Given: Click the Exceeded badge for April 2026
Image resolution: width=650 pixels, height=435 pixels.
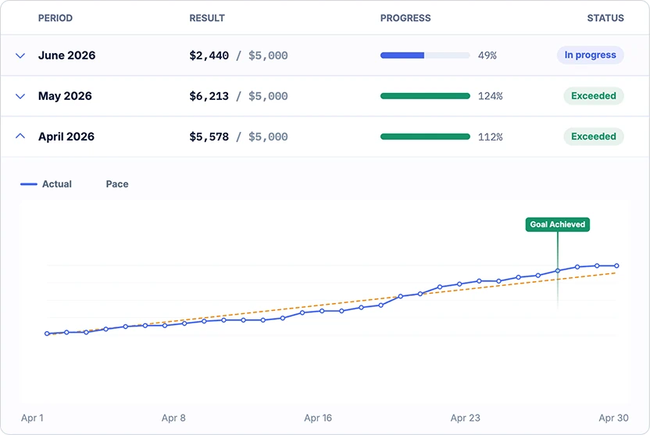Looking at the screenshot, I should click(x=593, y=137).
